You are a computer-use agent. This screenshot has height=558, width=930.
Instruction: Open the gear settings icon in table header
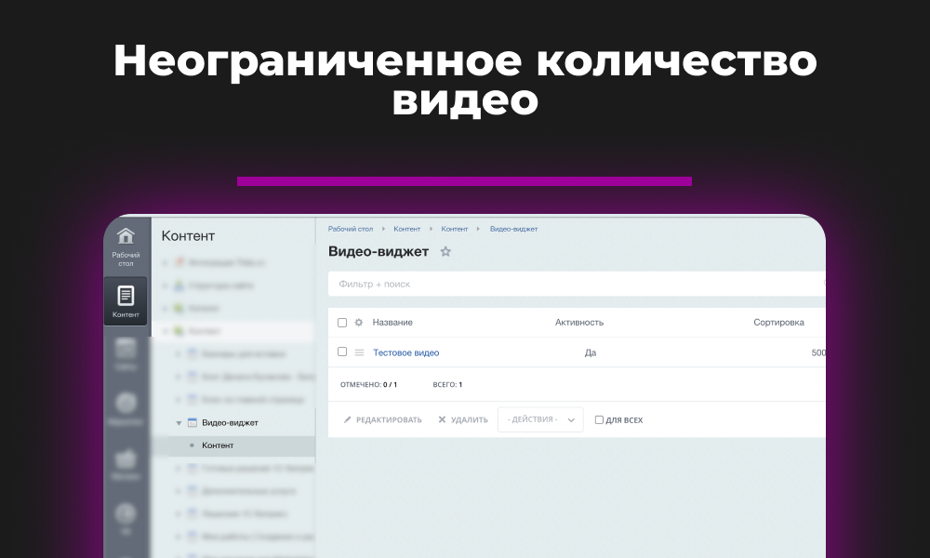[359, 322]
